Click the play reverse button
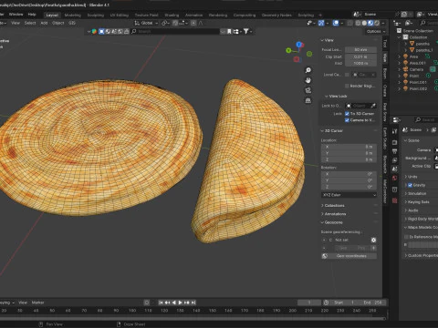 174,302
